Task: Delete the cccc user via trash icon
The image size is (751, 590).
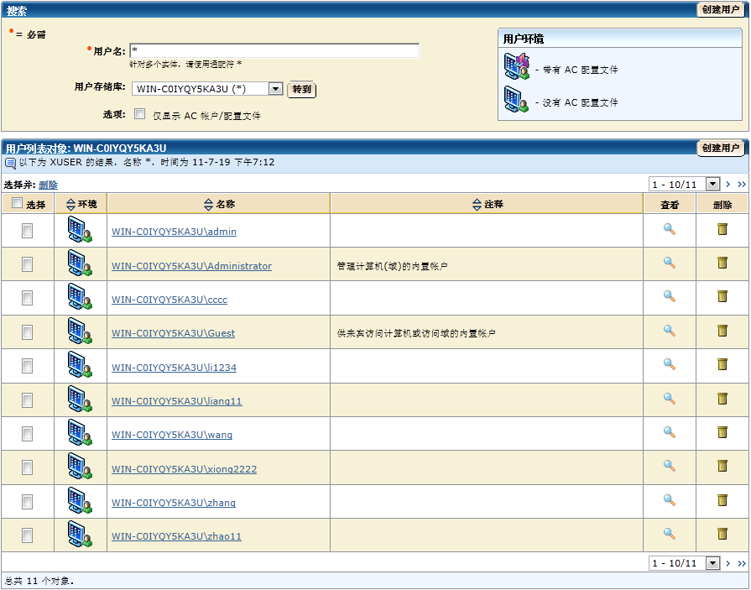Action: tap(722, 296)
